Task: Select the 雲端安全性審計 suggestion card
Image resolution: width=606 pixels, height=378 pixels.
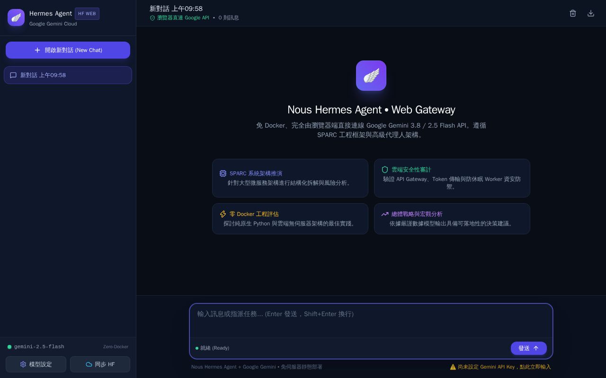Action: 452,178
